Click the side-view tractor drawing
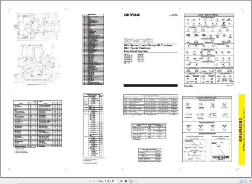Image resolution: width=252 pixels, height=184 pixels. [x=37, y=63]
